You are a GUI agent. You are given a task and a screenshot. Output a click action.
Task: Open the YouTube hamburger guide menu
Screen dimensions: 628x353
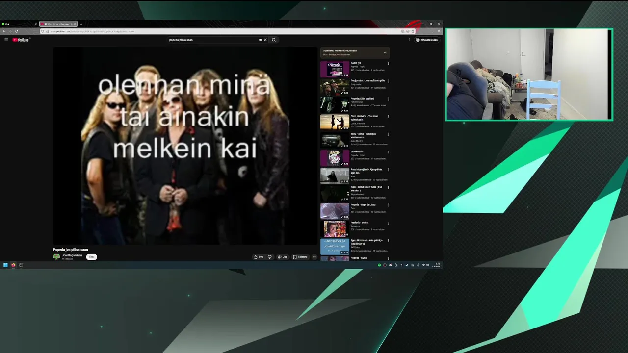coord(6,40)
